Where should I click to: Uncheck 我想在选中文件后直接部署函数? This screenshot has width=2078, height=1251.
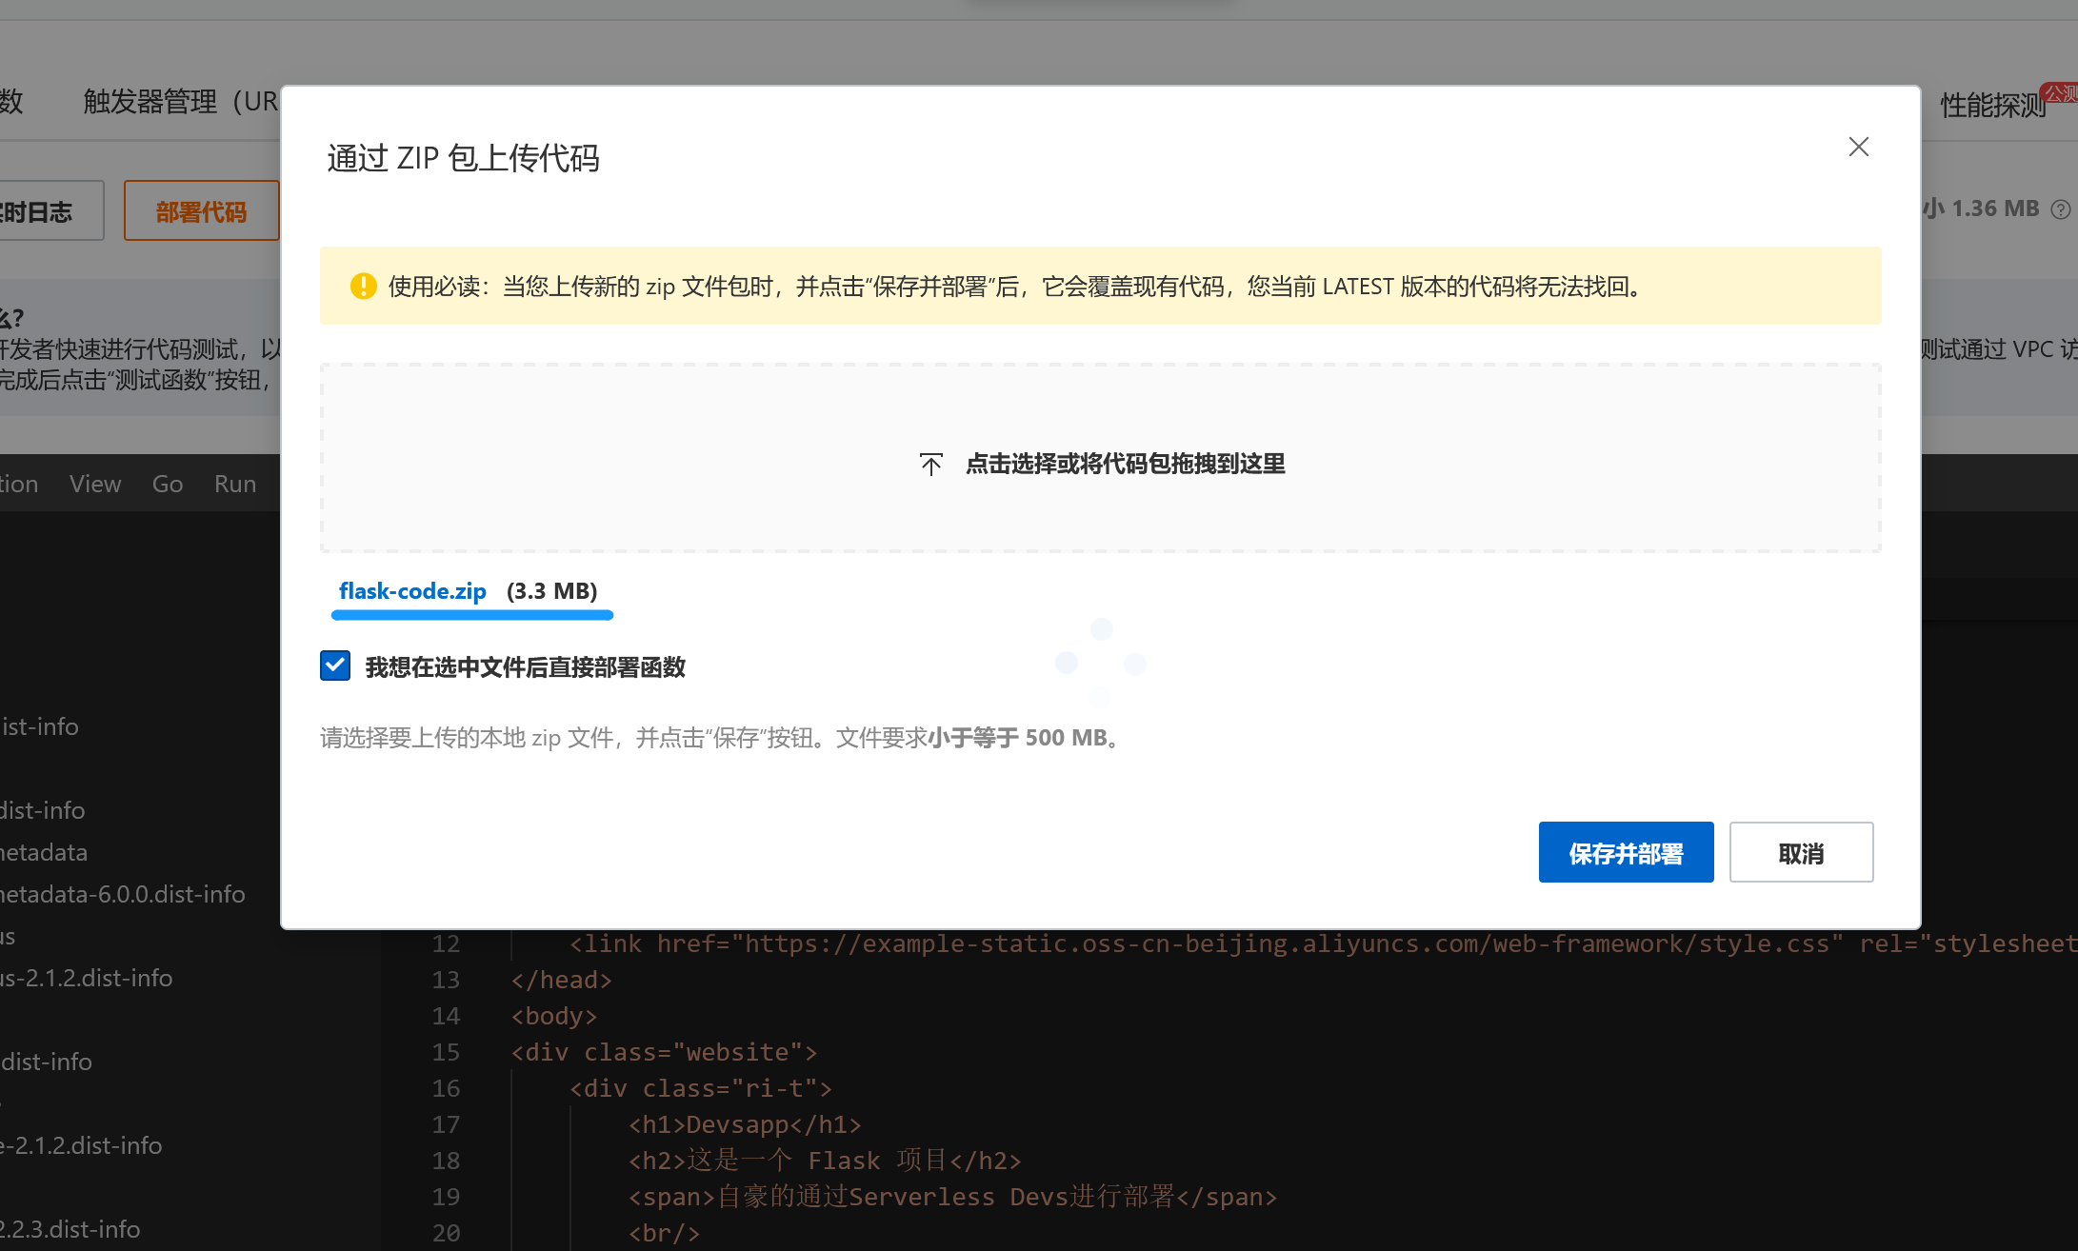click(x=334, y=665)
